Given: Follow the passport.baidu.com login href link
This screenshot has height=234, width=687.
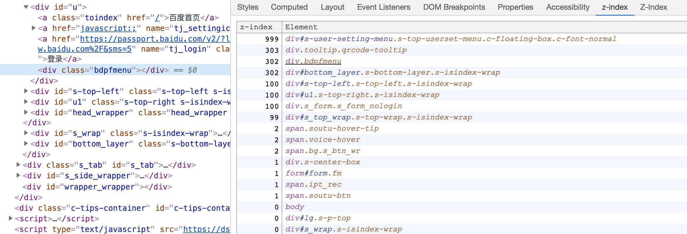Looking at the screenshot, I should click(x=155, y=39).
